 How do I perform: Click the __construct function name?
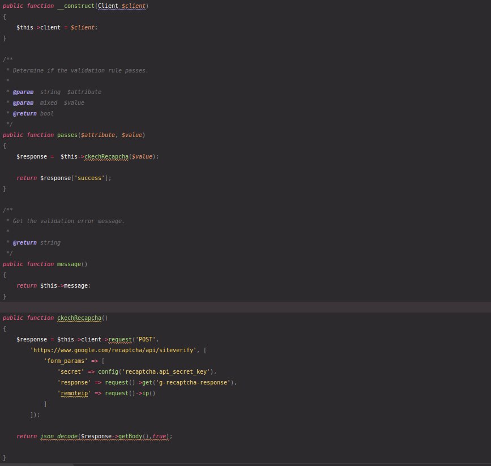(76, 6)
